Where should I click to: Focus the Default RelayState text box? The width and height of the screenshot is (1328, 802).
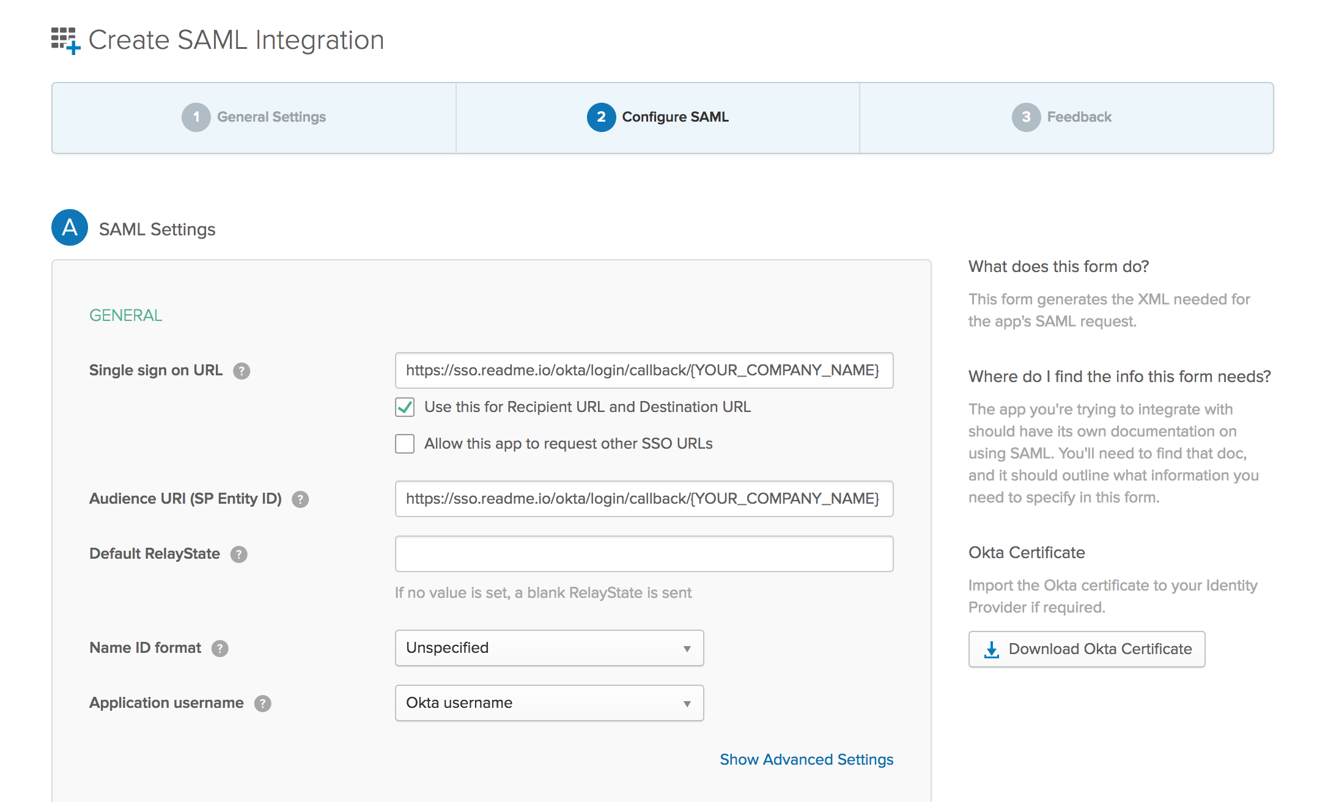click(x=643, y=554)
